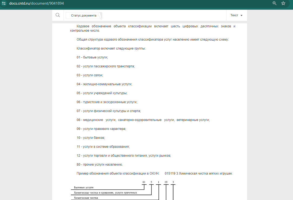Click the line '01 - бытовые услуги'
Screen dimensions: 293x200
92,57
